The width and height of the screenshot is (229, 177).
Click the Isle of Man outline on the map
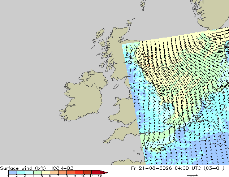(116, 86)
